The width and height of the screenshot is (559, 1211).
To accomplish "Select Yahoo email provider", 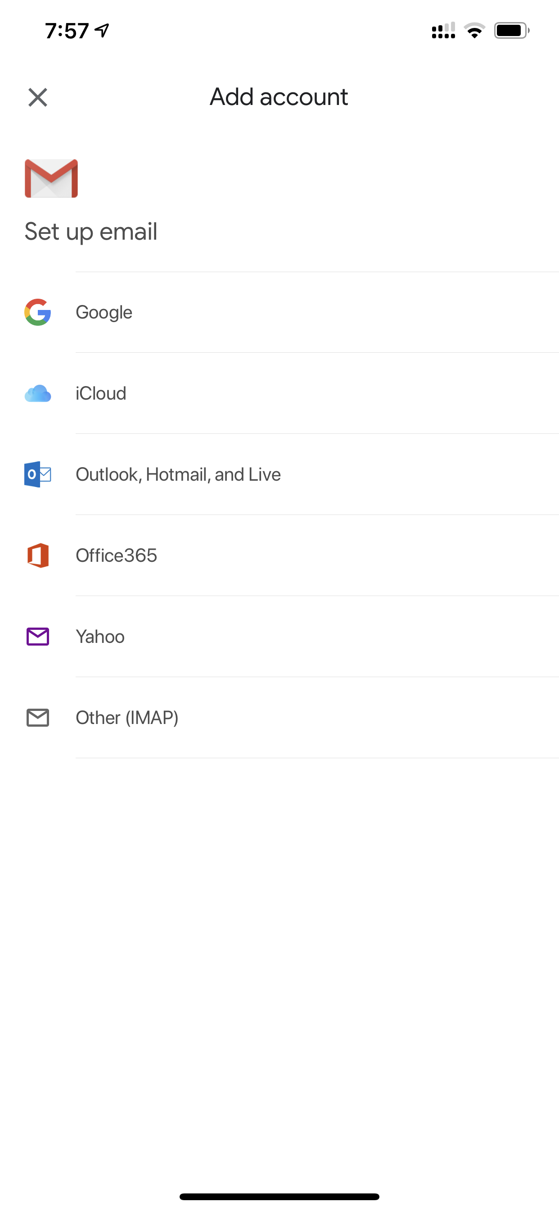I will coord(279,637).
